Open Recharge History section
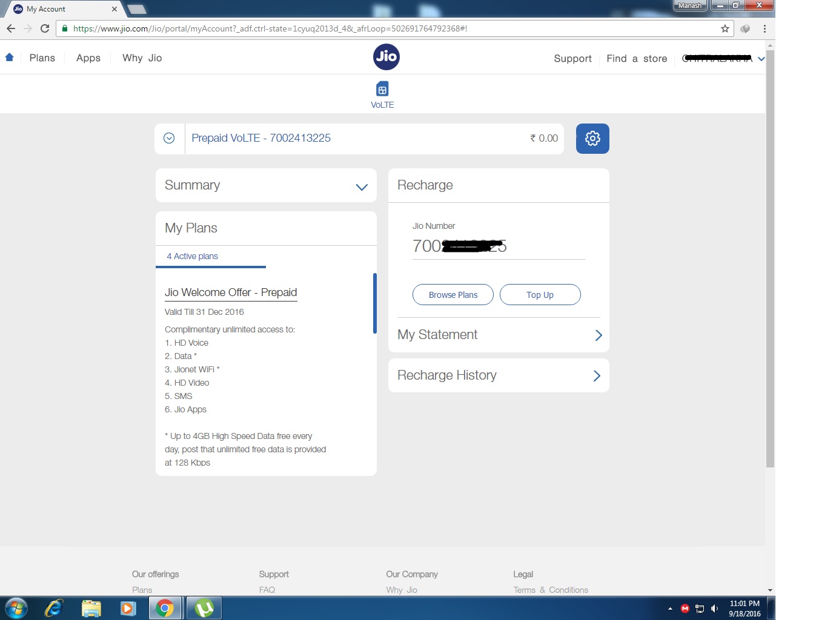Viewport: 819px width, 620px height. [597, 376]
